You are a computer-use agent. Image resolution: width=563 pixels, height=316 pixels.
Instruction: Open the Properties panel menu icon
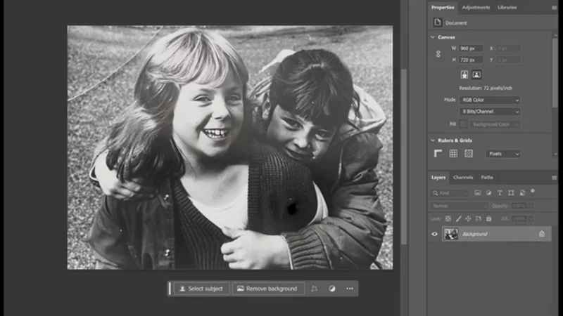(554, 7)
